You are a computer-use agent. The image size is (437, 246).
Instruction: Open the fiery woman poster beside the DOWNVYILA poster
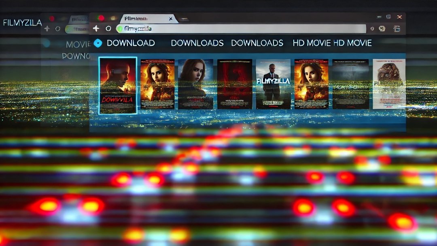pyautogui.click(x=157, y=84)
